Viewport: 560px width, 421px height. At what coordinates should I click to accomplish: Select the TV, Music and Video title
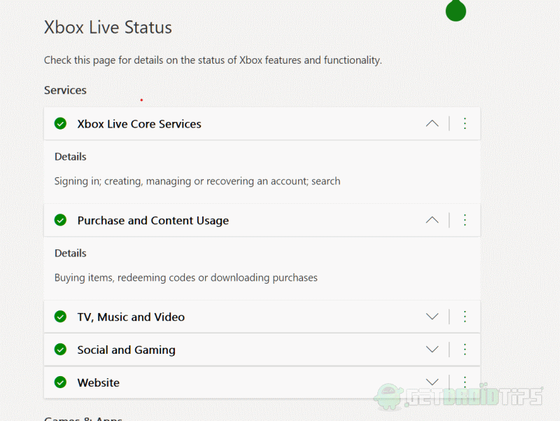tap(131, 317)
